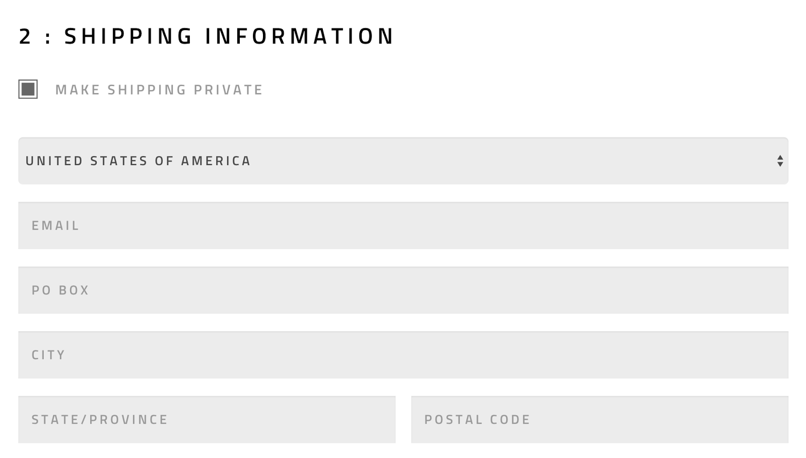Select the City text field
This screenshot has height=458, width=806.
coord(403,355)
